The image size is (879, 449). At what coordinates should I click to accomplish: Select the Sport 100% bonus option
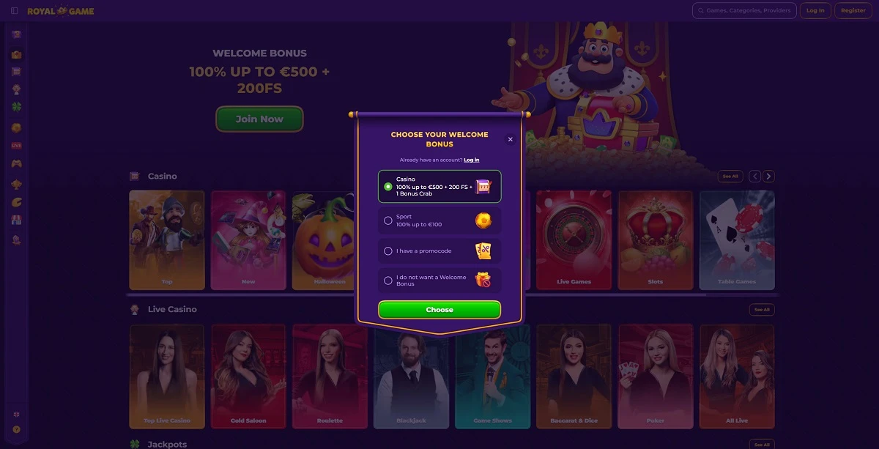coord(439,220)
